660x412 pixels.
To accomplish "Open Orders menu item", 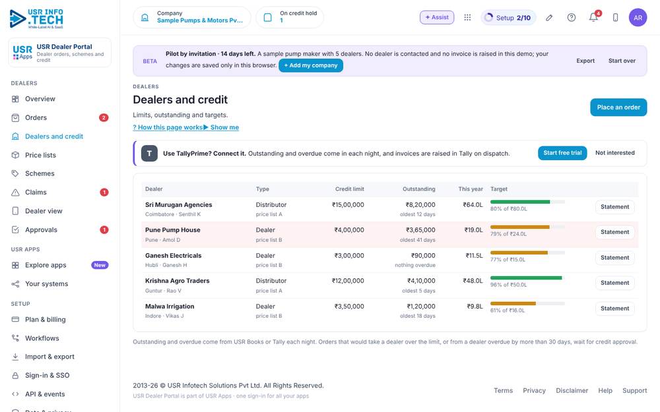I will coord(60,118).
